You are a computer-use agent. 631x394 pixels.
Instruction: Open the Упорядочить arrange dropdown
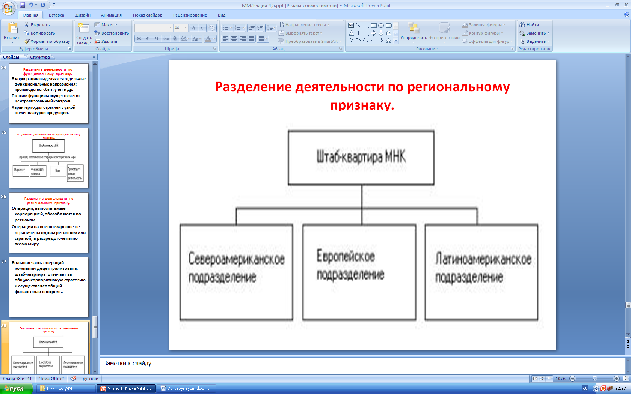point(414,32)
